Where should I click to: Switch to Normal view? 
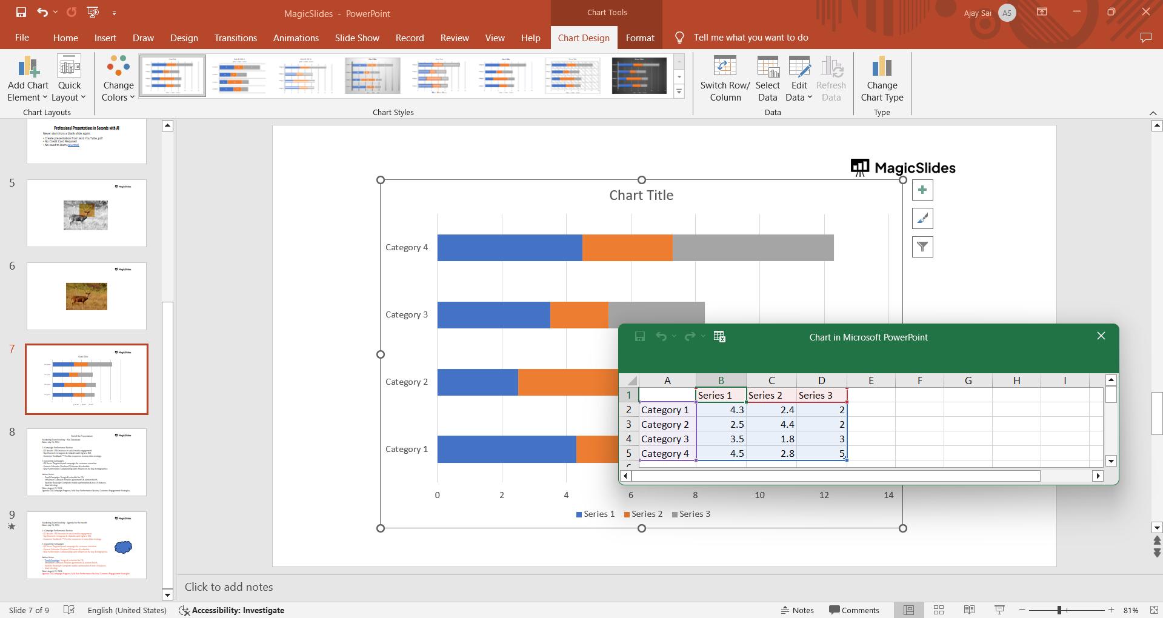click(x=908, y=610)
